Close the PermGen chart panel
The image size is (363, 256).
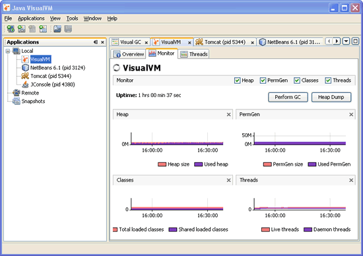(x=351, y=115)
